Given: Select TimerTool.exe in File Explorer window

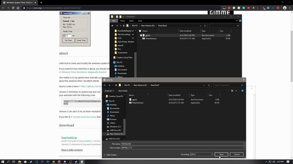Looking at the screenshot, I should click(151, 38).
